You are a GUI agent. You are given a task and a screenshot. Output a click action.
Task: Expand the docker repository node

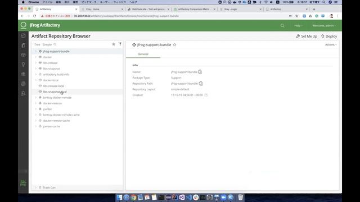(35, 57)
